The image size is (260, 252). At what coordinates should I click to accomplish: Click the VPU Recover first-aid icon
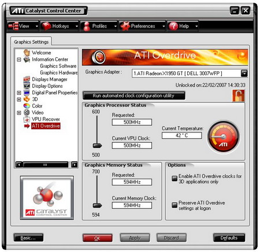point(27,119)
